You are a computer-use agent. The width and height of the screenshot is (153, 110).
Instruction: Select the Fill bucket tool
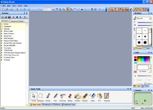99,97
